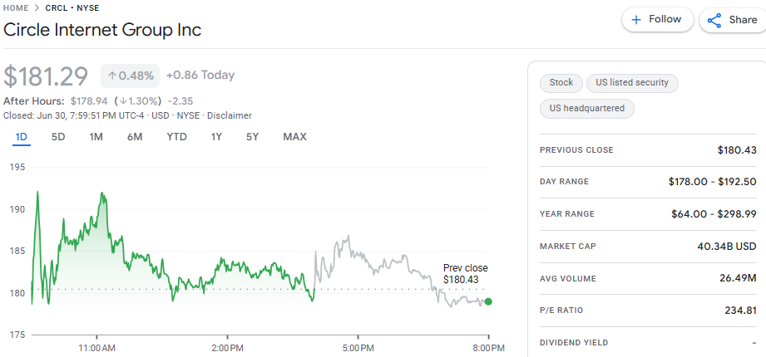The width and height of the screenshot is (766, 357).
Task: Click the $181.29 price
Action: 46,76
